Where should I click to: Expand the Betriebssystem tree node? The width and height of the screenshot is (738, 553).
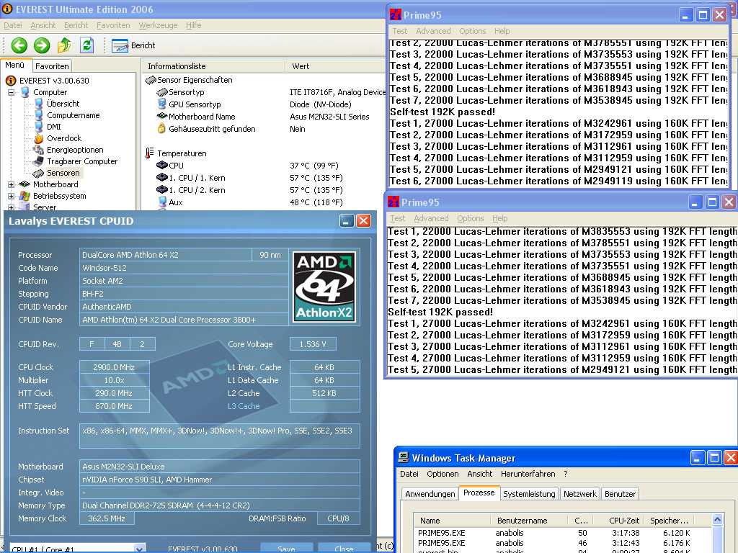12,196
